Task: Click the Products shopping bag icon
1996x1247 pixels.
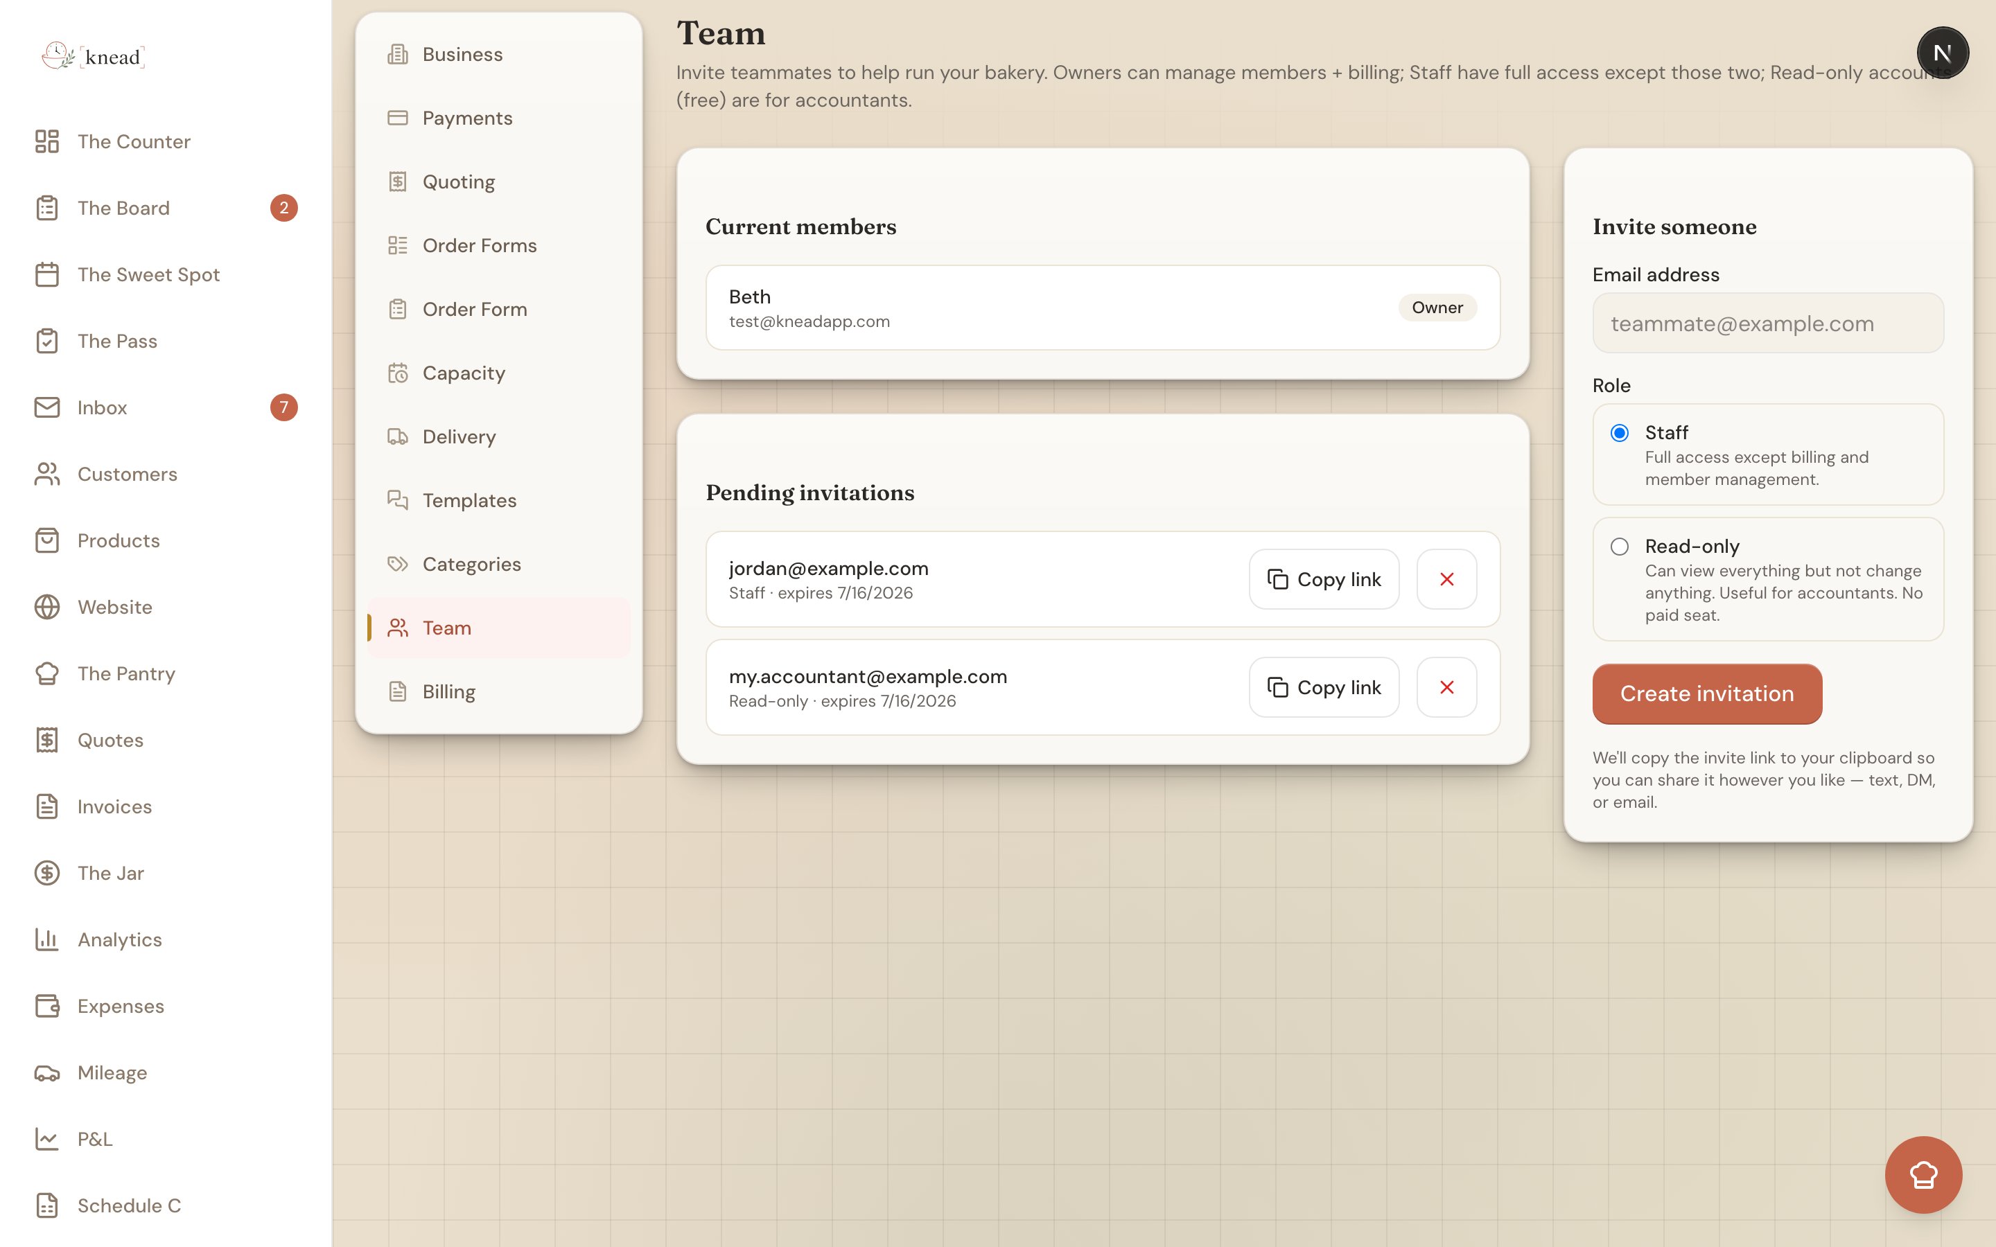Action: (x=47, y=540)
